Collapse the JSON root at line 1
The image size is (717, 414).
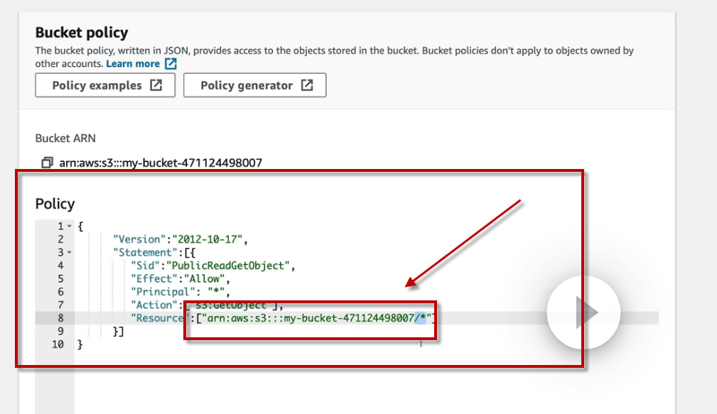pyautogui.click(x=70, y=227)
